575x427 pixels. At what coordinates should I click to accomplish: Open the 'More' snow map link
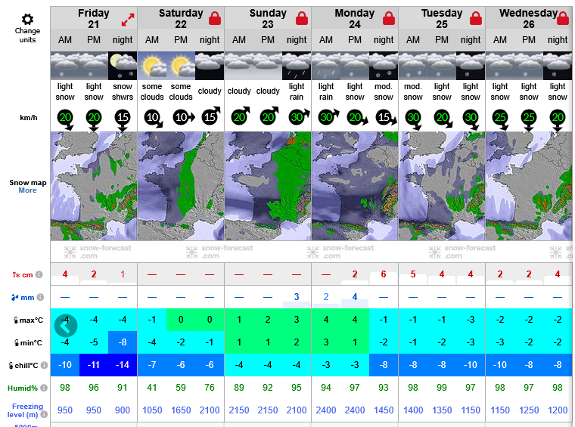tap(27, 190)
